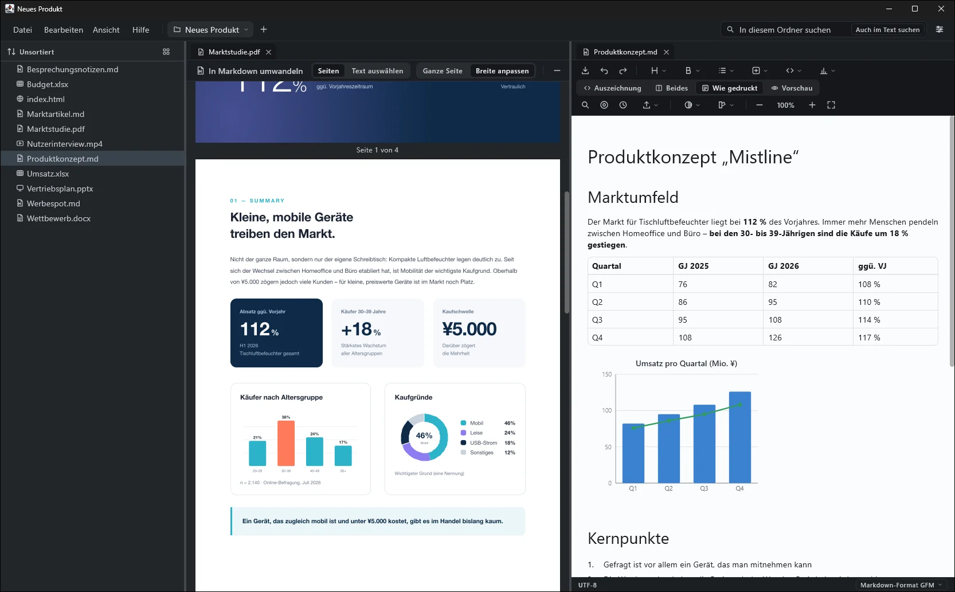Undo the last edit in Produktkonzept.md
Viewport: 955px width, 592px height.
(604, 70)
